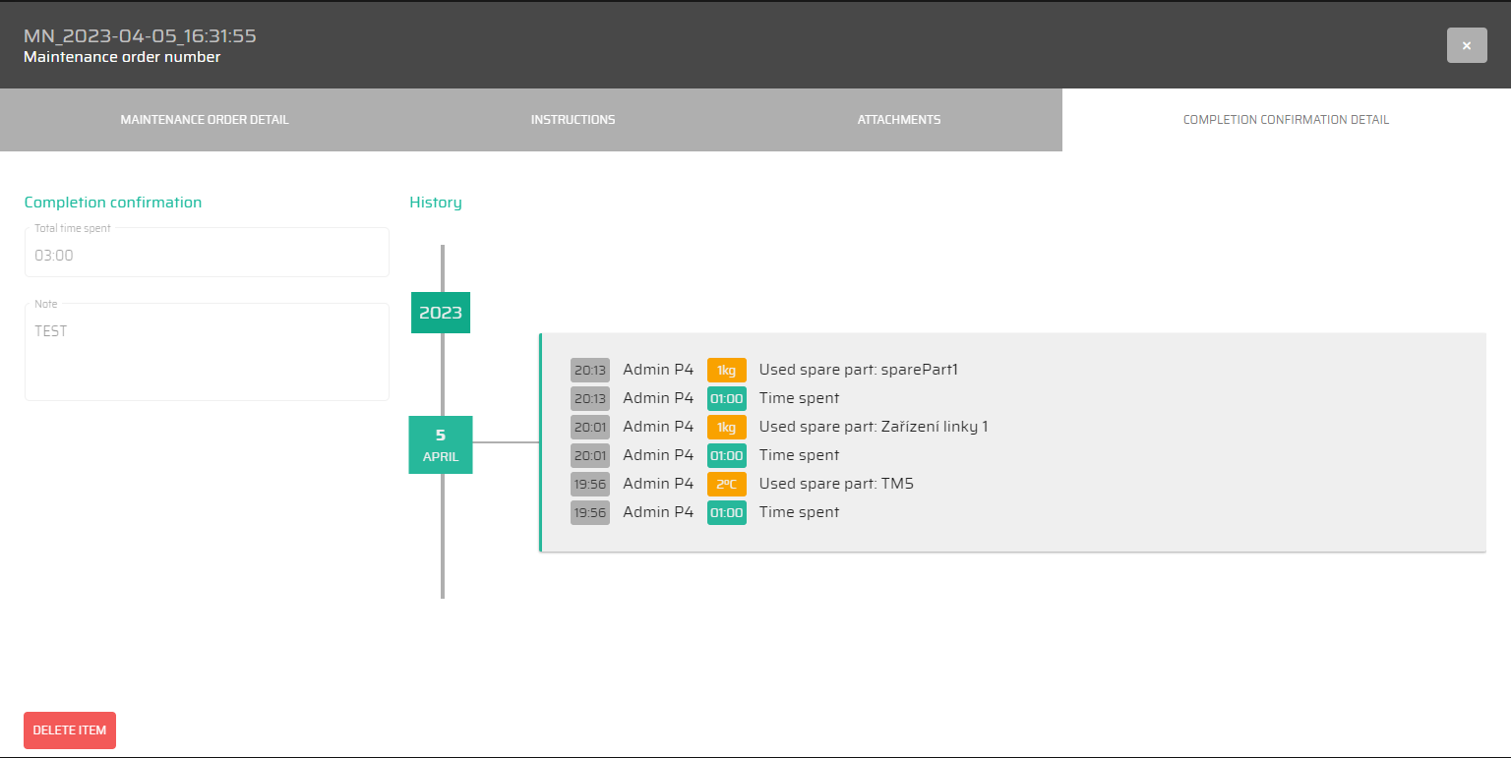Click the 20:13 timestamp beside sparePart1
The width and height of the screenshot is (1511, 758).
[590, 371]
